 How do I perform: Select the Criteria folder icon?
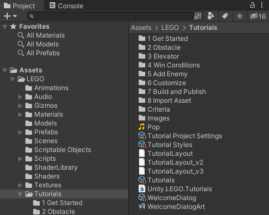coord(142,109)
